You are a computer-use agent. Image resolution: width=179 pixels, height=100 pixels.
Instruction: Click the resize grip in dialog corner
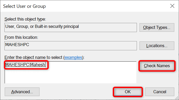(177, 98)
